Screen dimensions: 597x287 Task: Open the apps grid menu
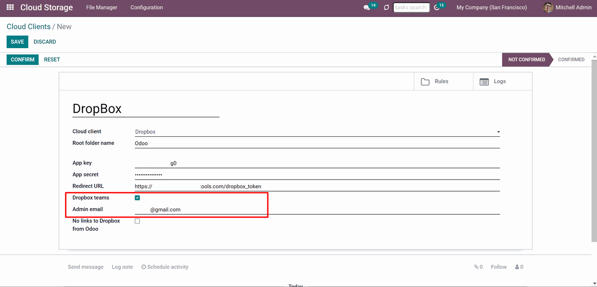(10, 7)
